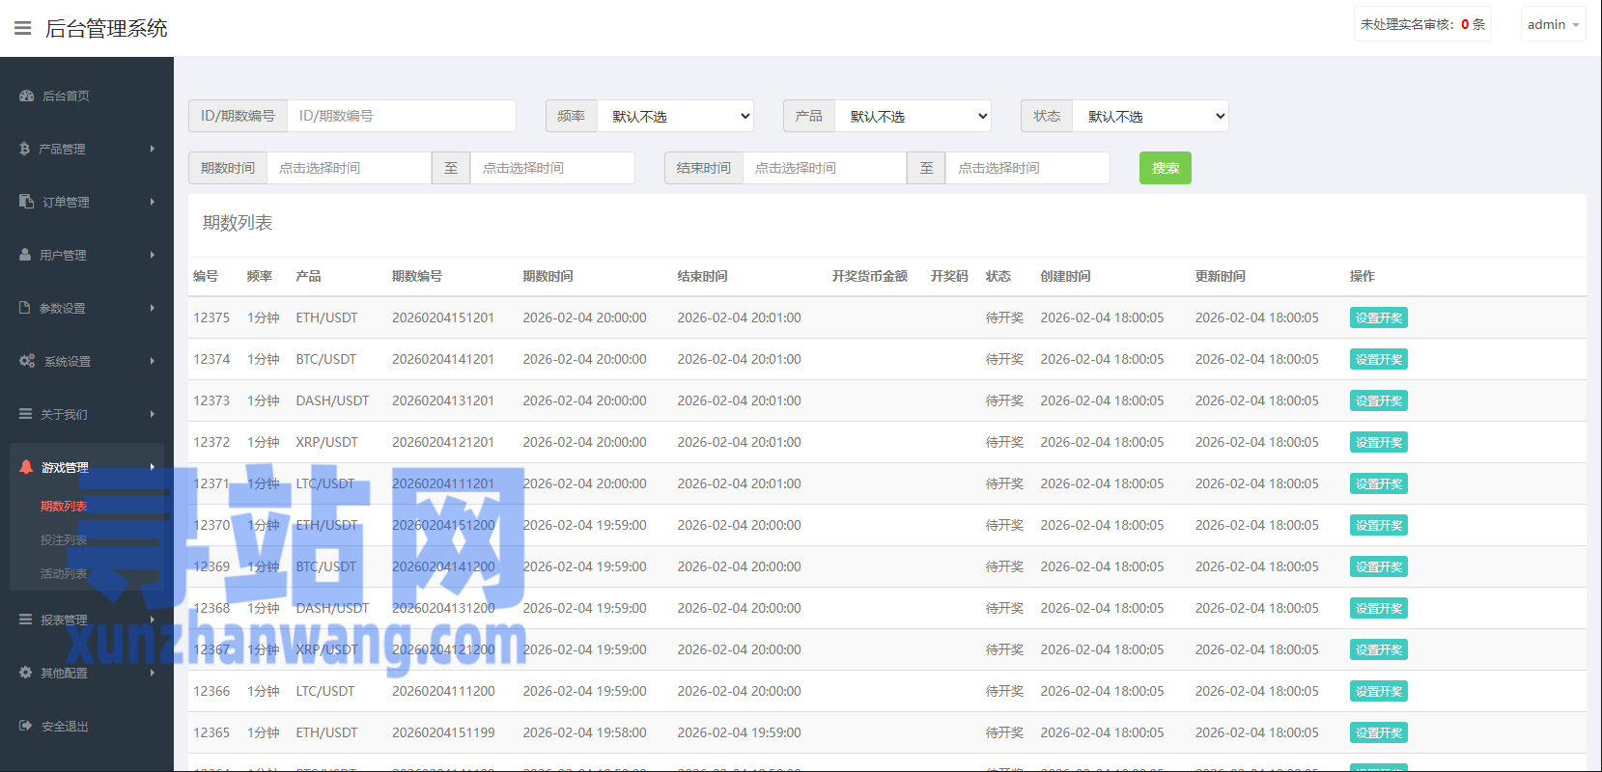Click the 期数时间 start time field
The width and height of the screenshot is (1602, 772).
[349, 168]
